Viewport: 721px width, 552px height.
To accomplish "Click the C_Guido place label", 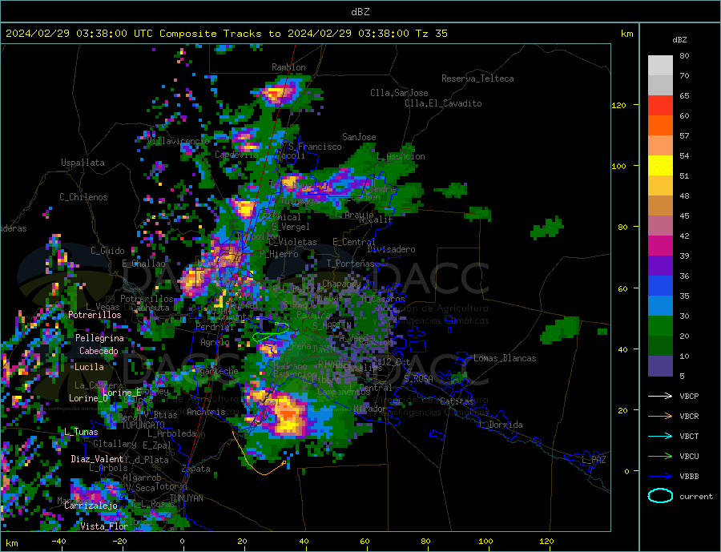I will pyautogui.click(x=107, y=251).
